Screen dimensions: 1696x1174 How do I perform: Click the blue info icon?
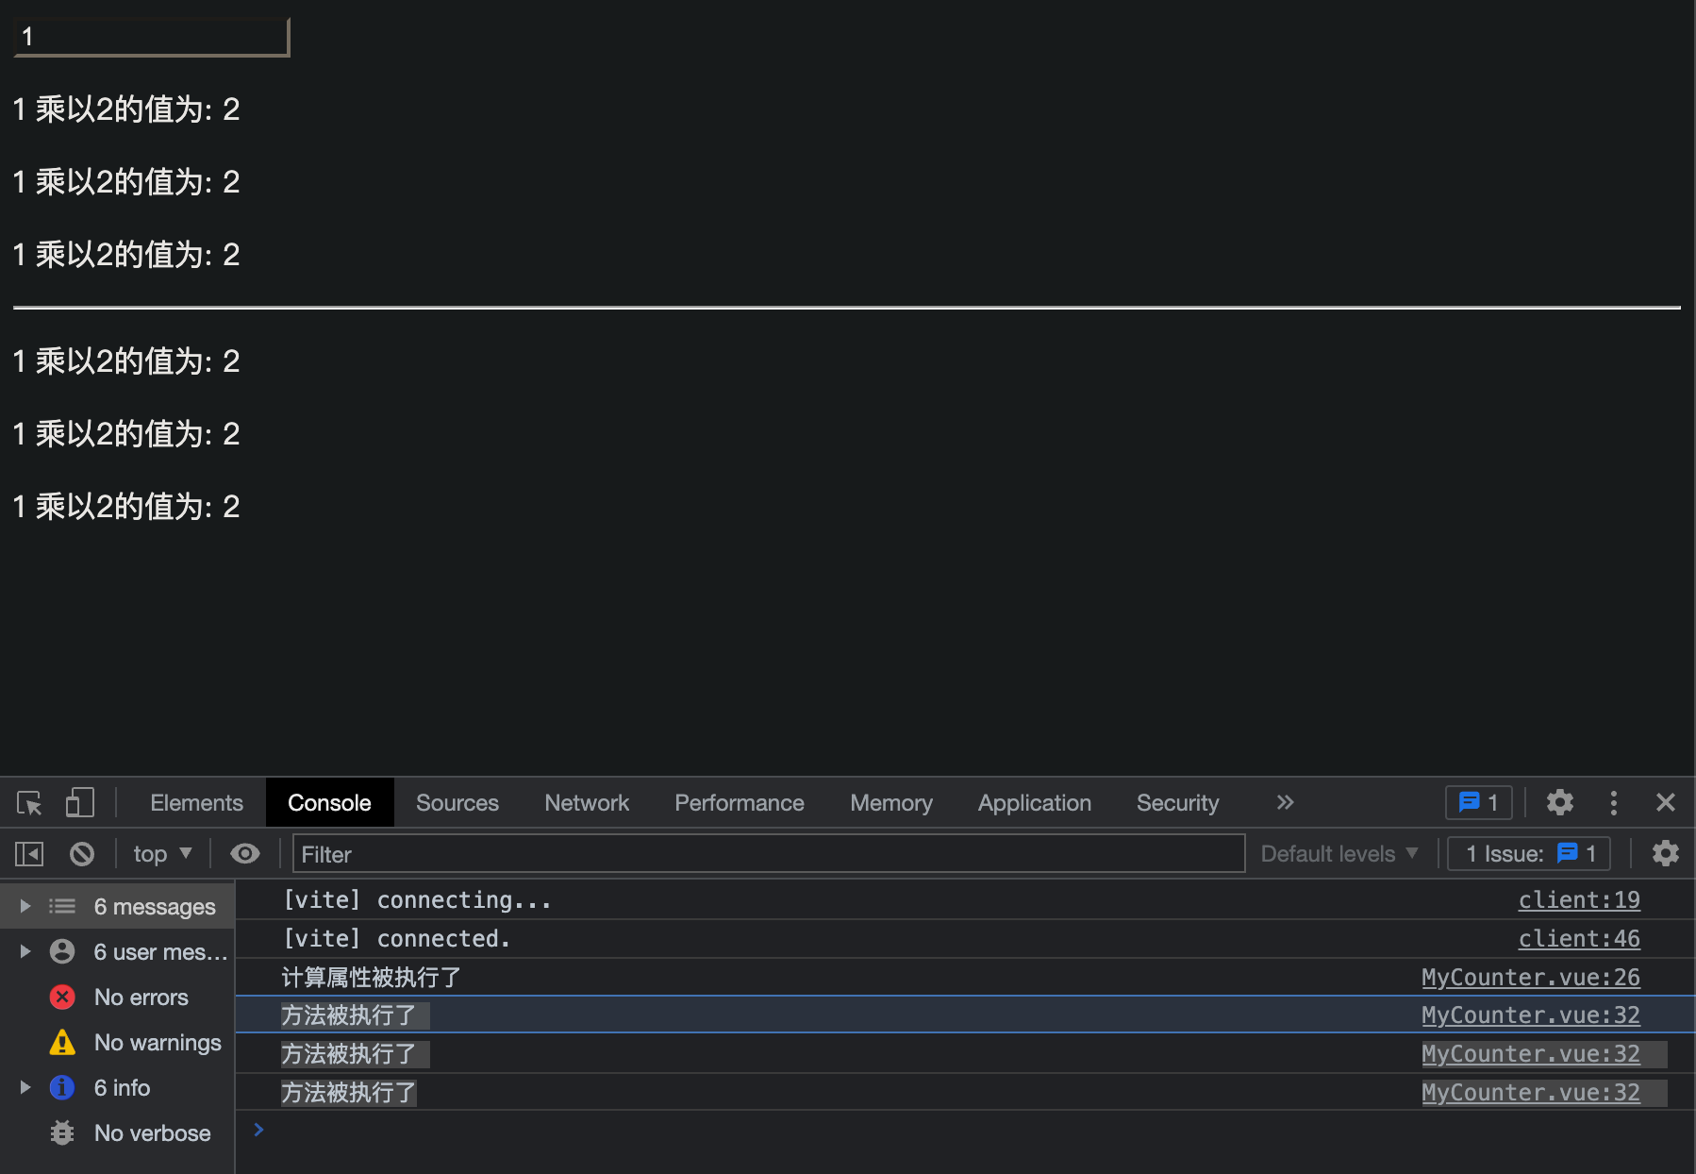(62, 1087)
